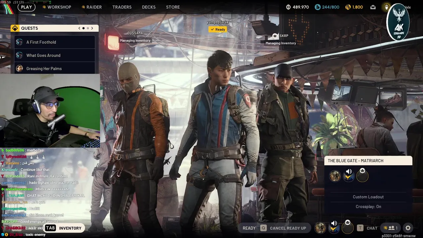Open the PLAY menu tab
The height and width of the screenshot is (238, 423).
pyautogui.click(x=26, y=7)
